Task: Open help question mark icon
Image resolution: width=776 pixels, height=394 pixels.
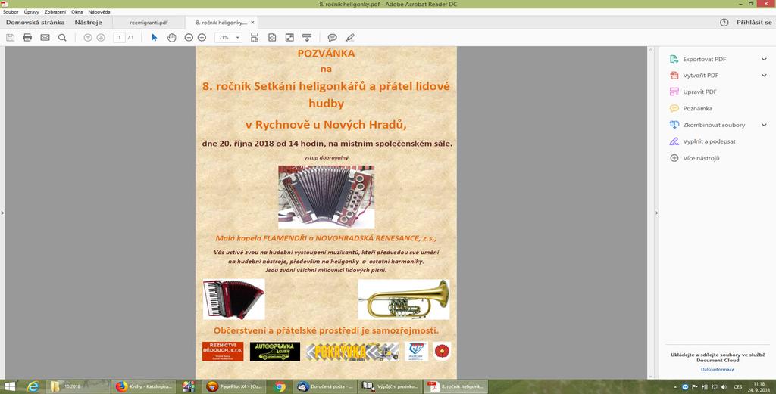Action: (x=724, y=23)
